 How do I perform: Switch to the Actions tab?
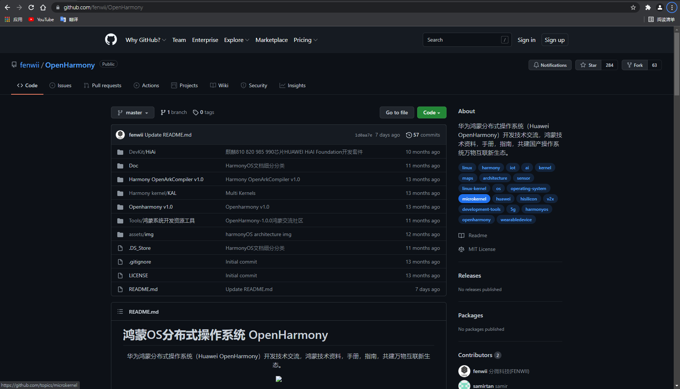pos(146,85)
